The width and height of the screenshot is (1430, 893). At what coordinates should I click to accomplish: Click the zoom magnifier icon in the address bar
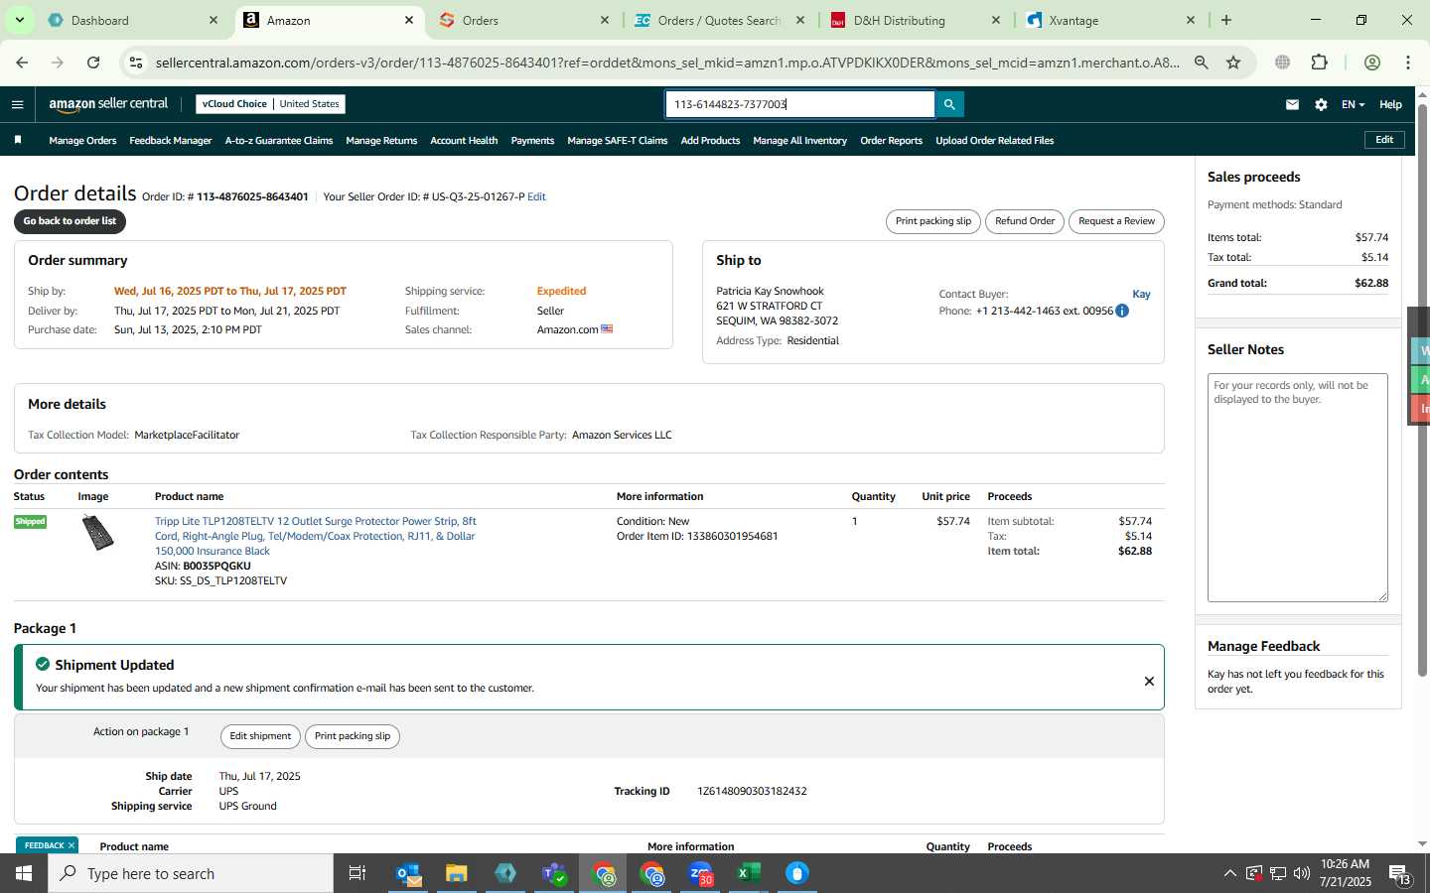(x=1202, y=63)
